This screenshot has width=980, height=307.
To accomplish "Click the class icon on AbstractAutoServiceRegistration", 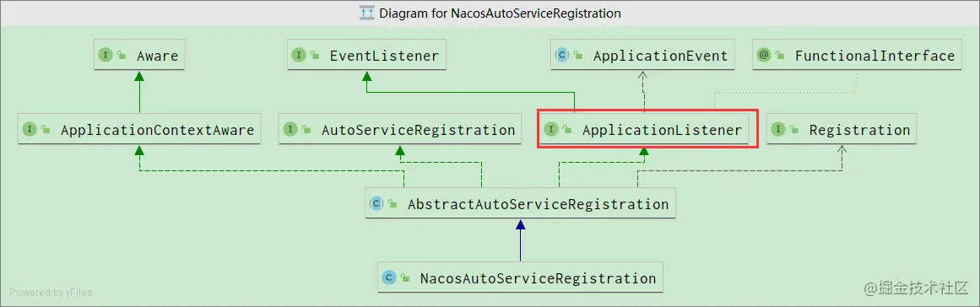I will click(x=376, y=202).
